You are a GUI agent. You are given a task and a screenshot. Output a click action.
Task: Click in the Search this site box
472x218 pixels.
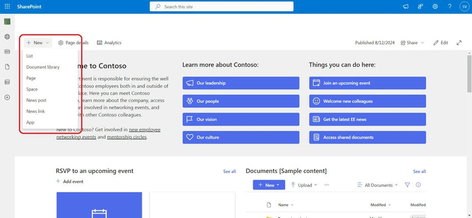coord(222,7)
